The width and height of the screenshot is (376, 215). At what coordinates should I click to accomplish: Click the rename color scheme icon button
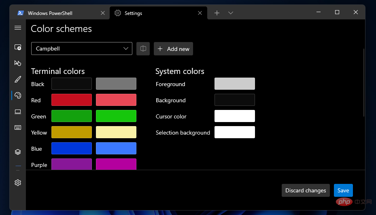[143, 48]
